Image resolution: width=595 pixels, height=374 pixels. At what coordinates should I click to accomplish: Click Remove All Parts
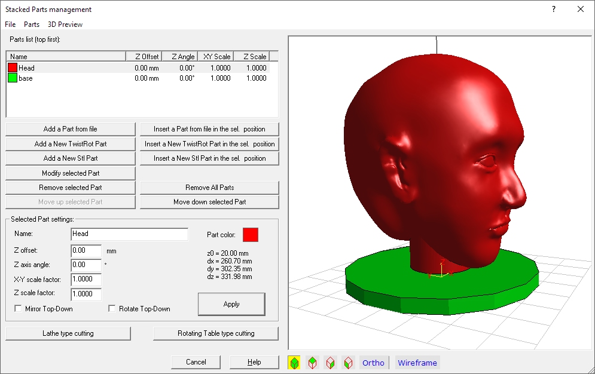coord(209,187)
